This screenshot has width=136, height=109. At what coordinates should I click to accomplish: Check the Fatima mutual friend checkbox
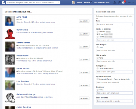click(x=97, y=37)
